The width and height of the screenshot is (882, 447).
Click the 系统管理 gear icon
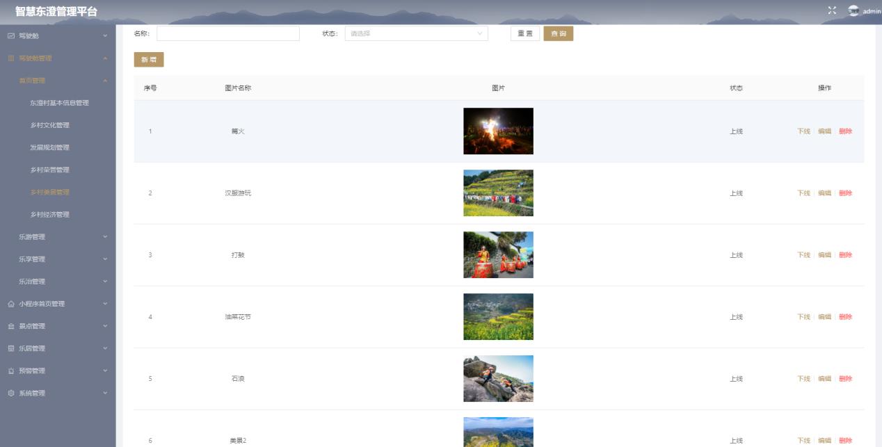click(x=10, y=393)
